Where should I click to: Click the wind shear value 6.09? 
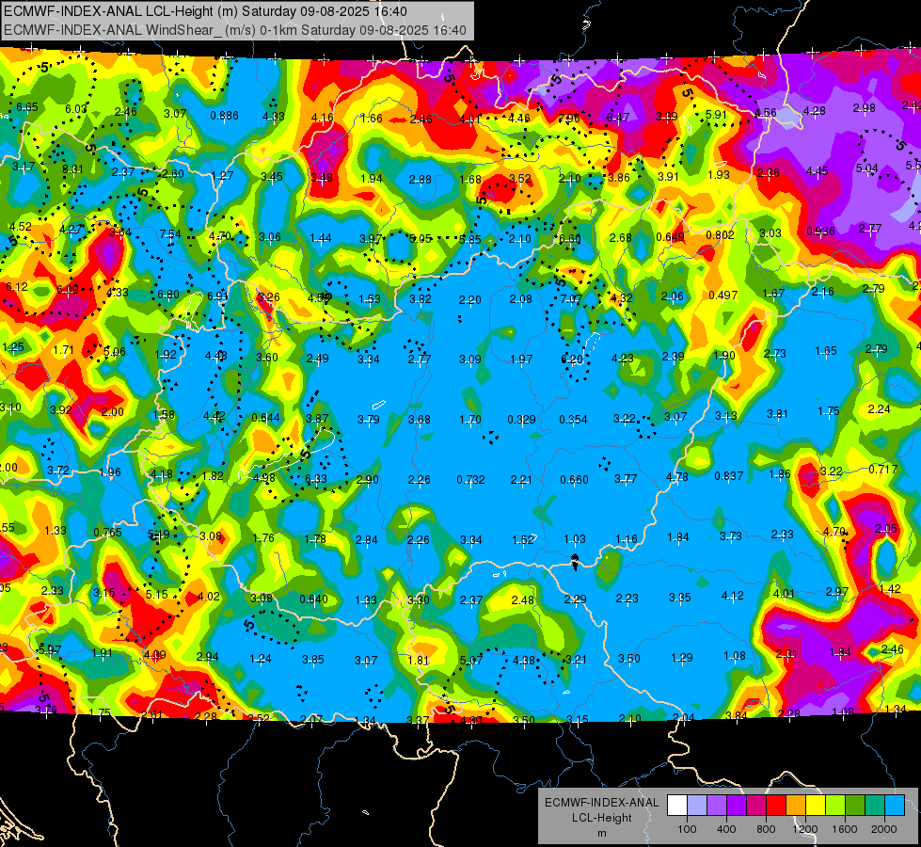click(68, 290)
